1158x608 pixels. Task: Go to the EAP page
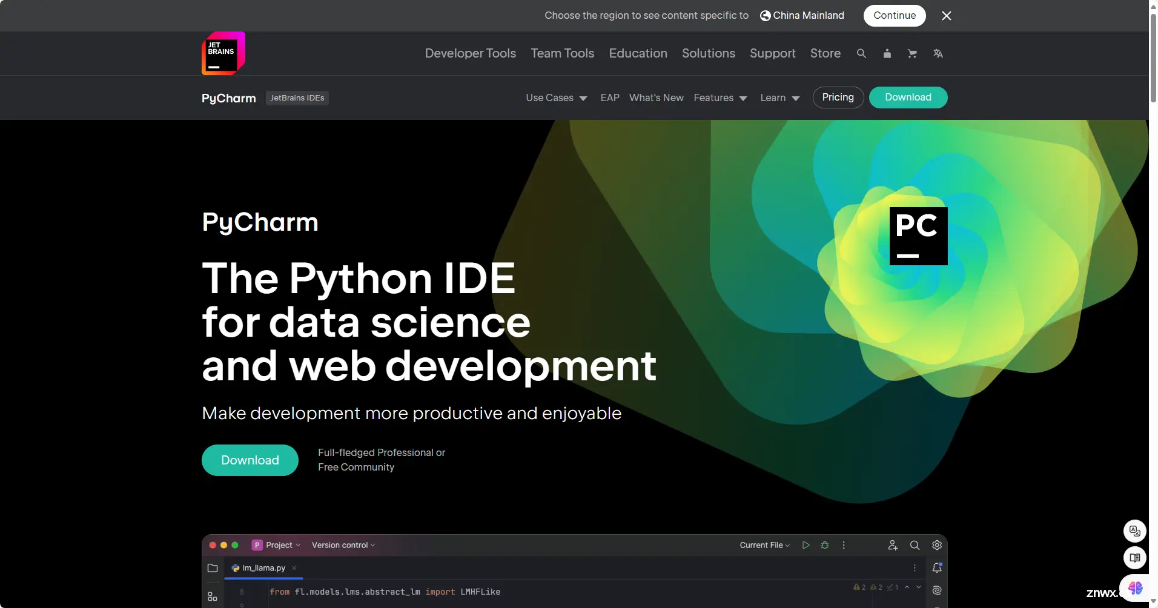click(610, 97)
